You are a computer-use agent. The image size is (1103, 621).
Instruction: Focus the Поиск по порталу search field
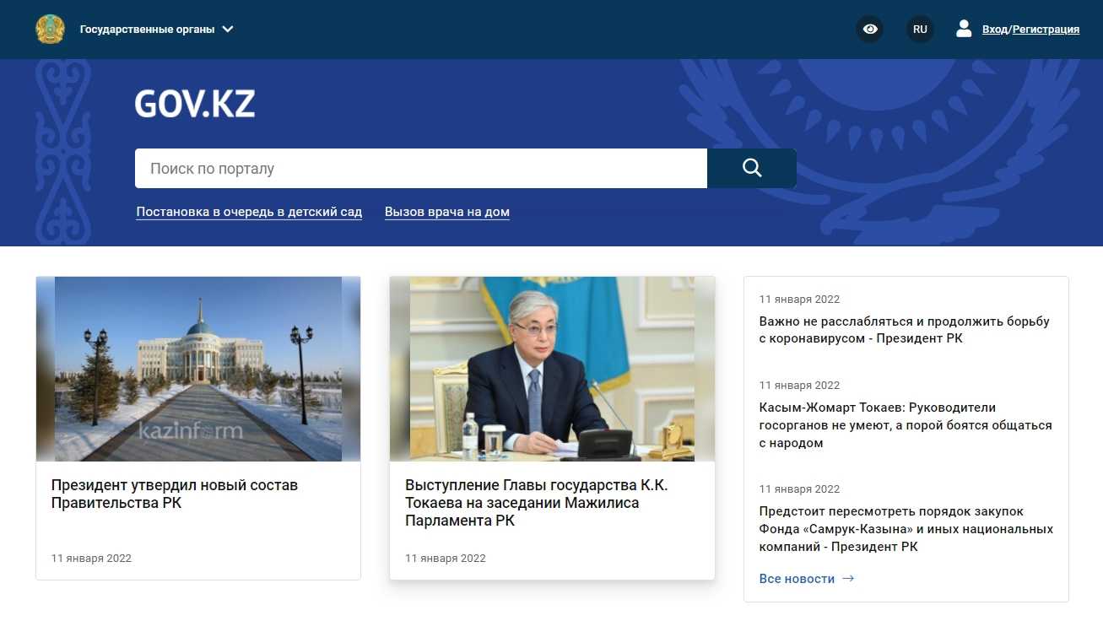click(x=421, y=169)
